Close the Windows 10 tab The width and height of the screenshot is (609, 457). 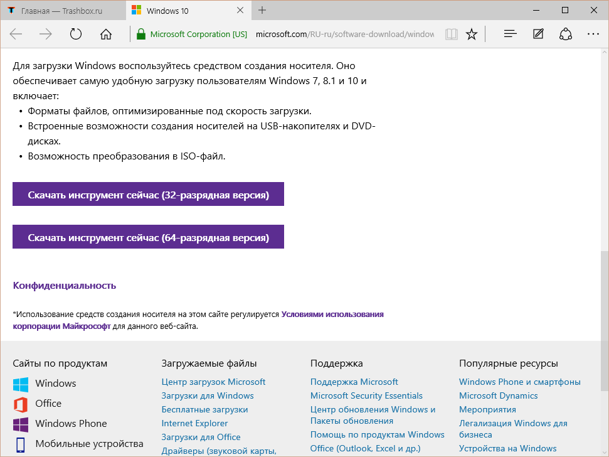pyautogui.click(x=240, y=10)
